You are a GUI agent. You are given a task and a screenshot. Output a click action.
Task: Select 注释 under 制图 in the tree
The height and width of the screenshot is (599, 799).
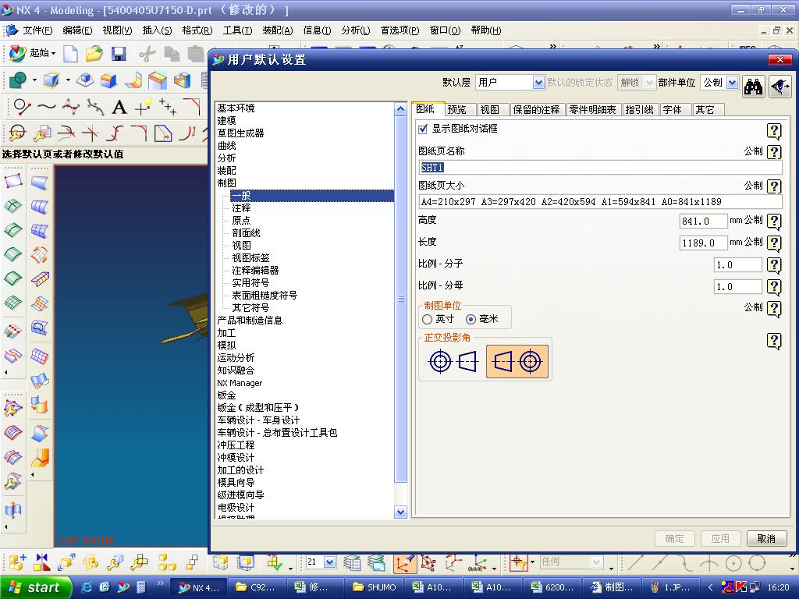(x=241, y=207)
